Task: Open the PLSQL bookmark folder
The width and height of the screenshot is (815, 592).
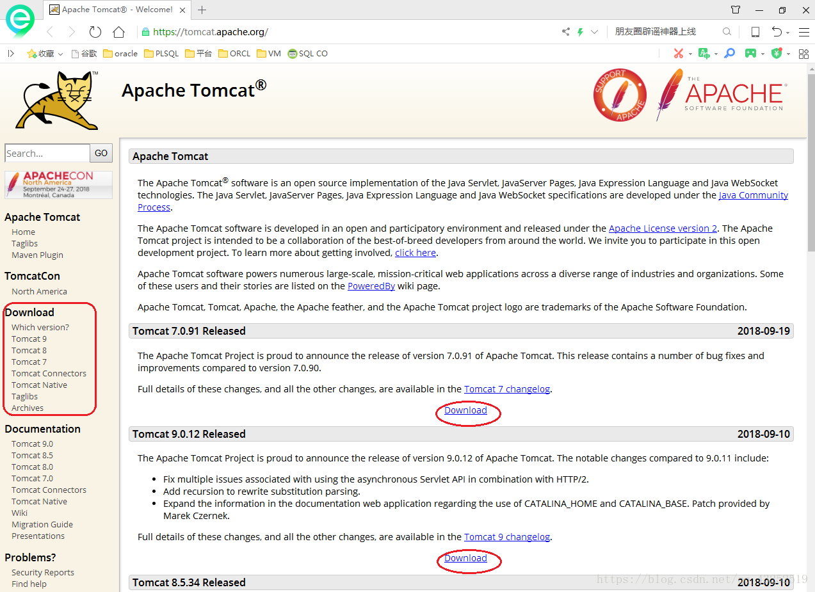Action: (x=161, y=54)
